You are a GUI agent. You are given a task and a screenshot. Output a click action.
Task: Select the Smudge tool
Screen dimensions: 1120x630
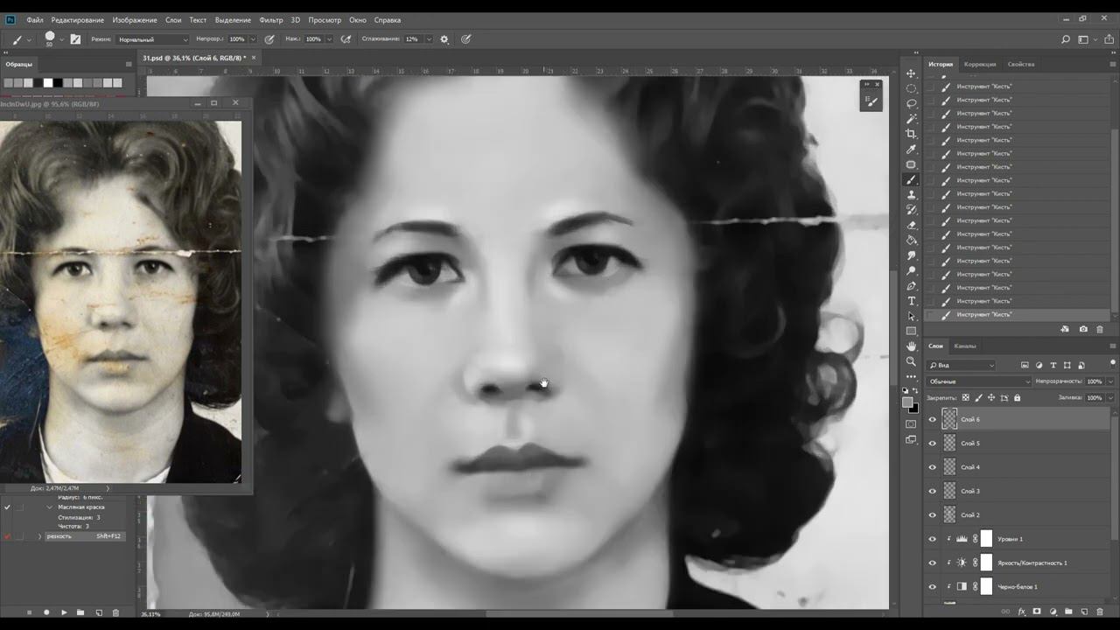click(911, 255)
